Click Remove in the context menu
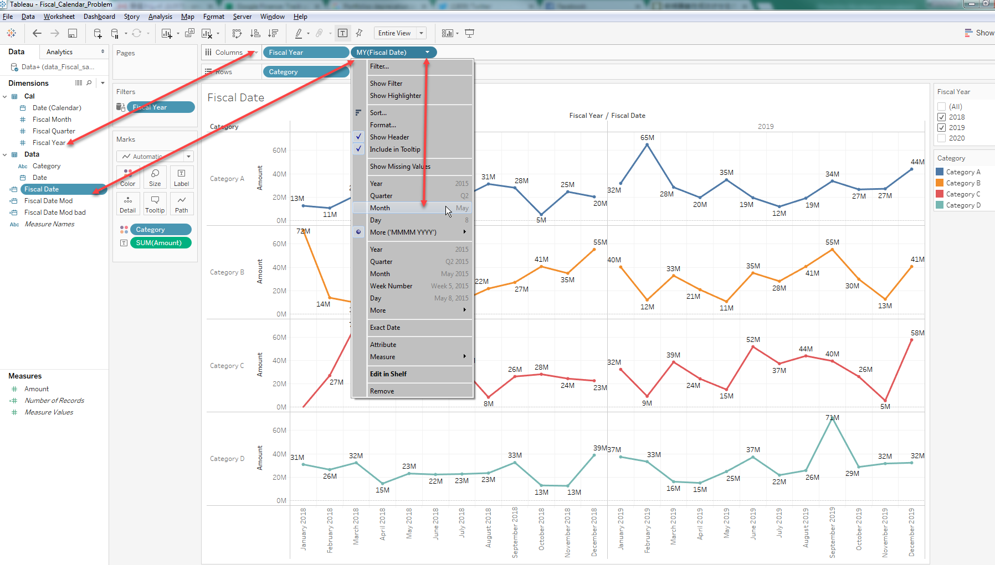The image size is (995, 565). tap(382, 391)
